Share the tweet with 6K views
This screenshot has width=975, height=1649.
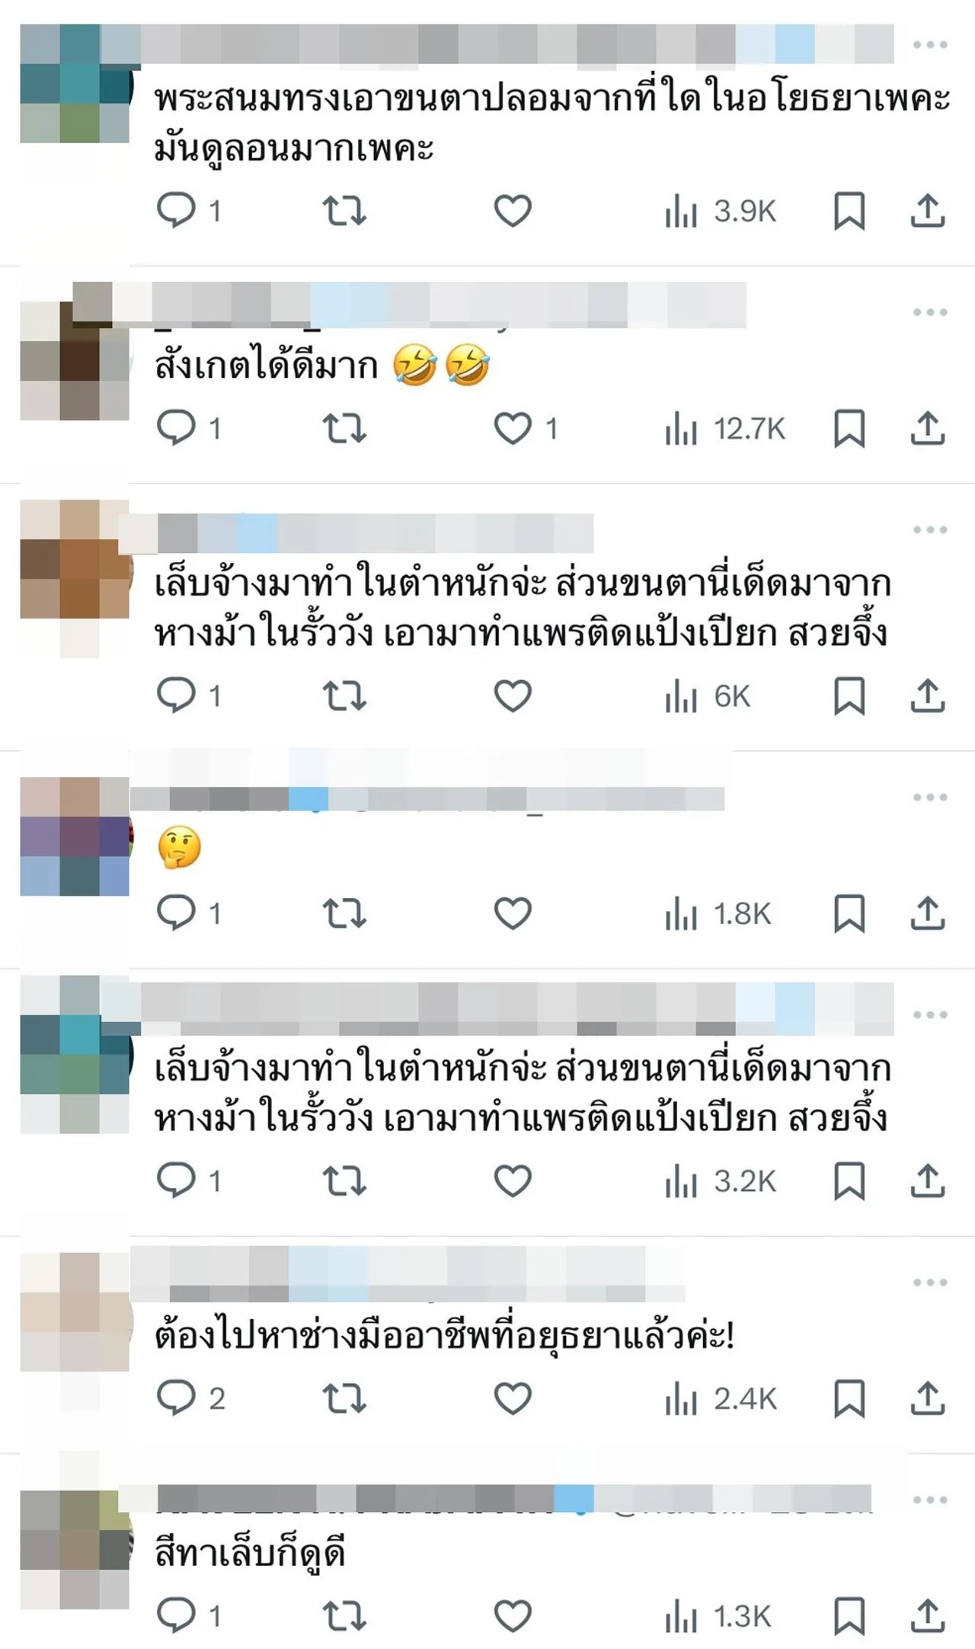(x=928, y=696)
